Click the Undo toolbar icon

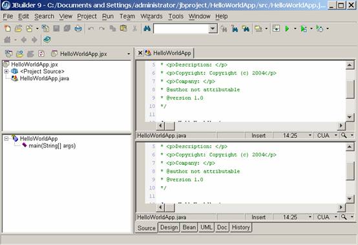coord(91,28)
